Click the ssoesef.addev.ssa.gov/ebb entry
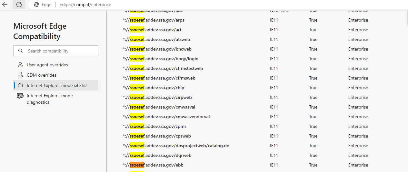The height and width of the screenshot is (172, 408). click(x=153, y=165)
